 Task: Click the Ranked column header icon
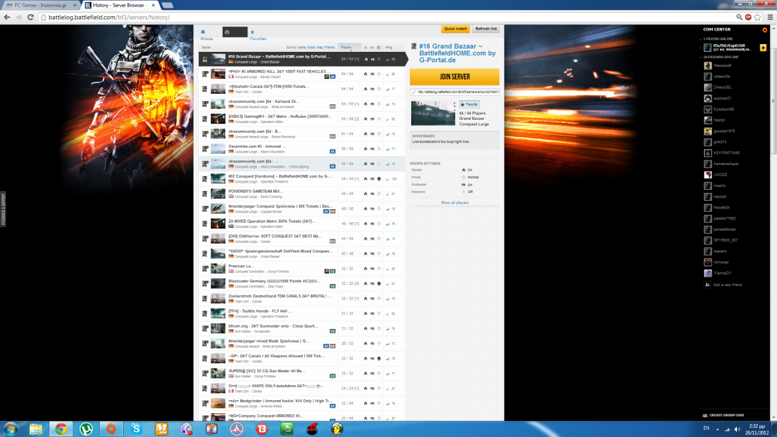point(365,47)
